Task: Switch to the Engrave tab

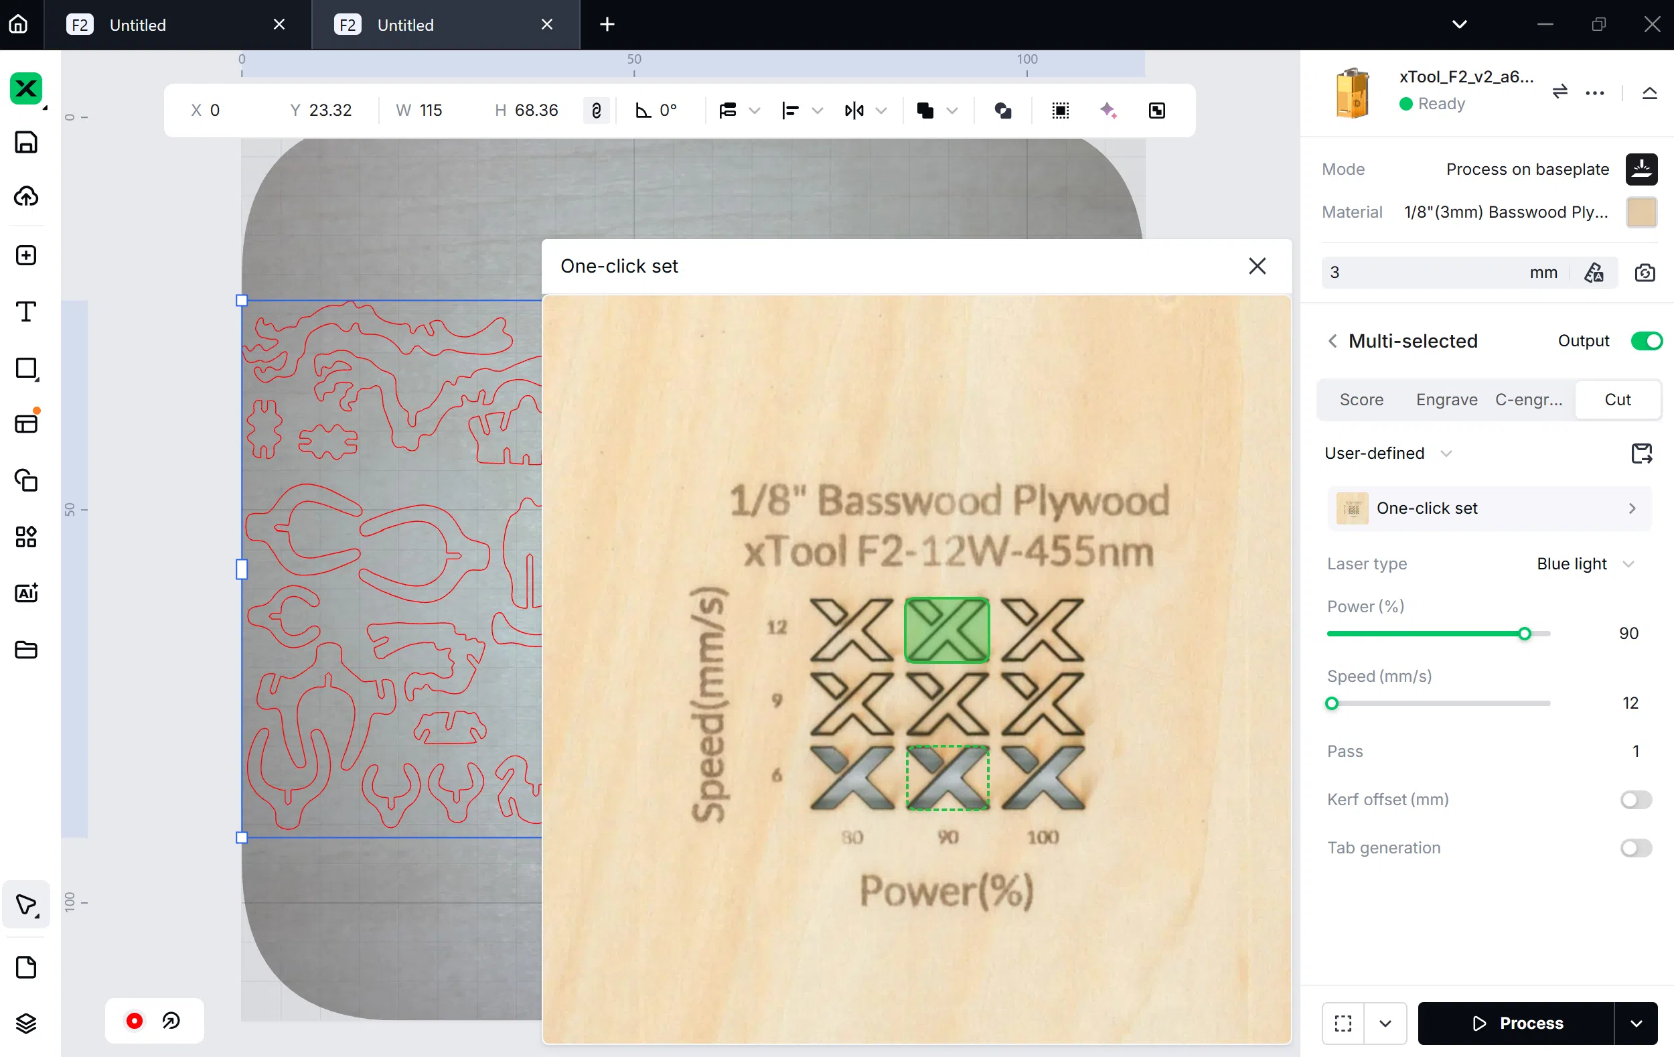Action: click(x=1446, y=400)
